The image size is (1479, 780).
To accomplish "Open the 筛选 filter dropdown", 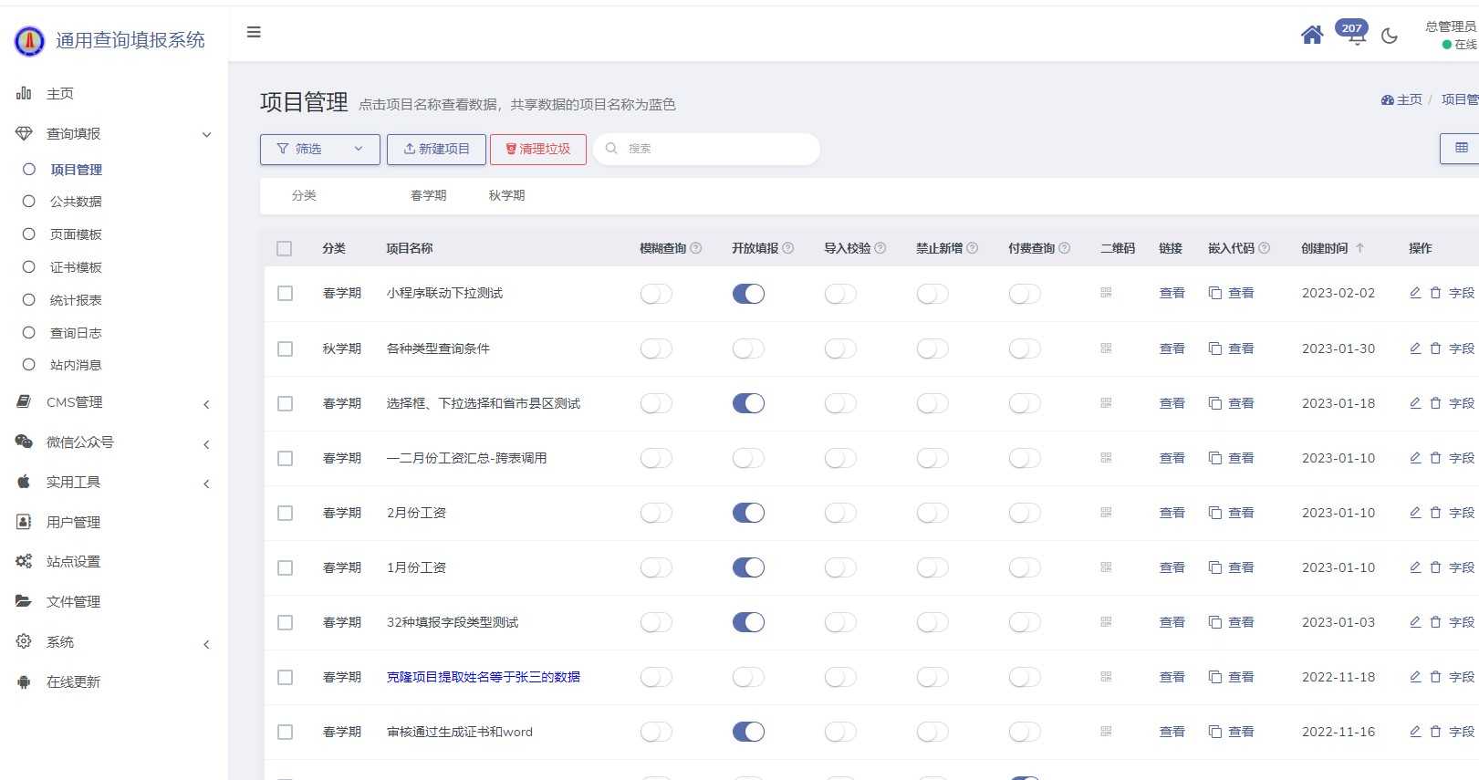I will tap(319, 149).
